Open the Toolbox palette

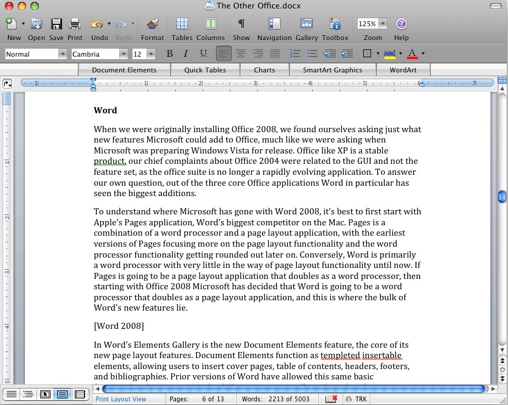pyautogui.click(x=335, y=24)
